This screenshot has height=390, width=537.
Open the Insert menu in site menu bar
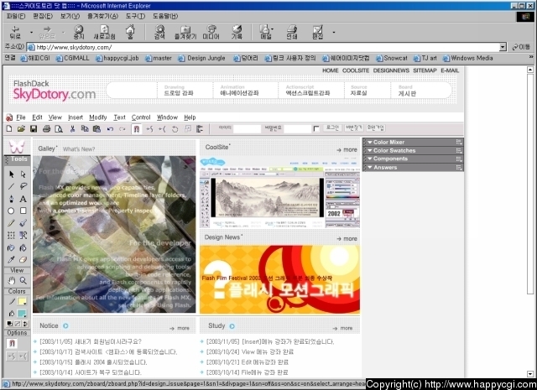76,117
